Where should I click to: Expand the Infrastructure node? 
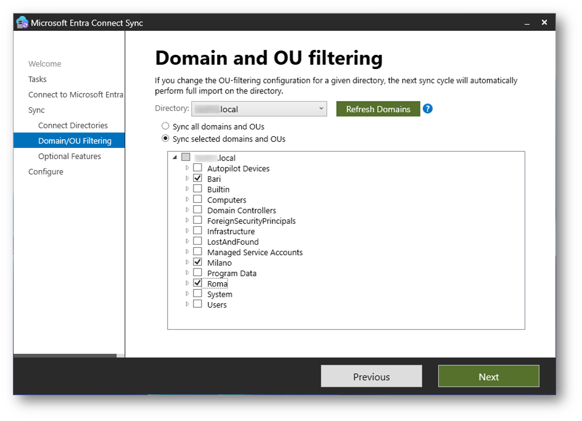(x=187, y=231)
